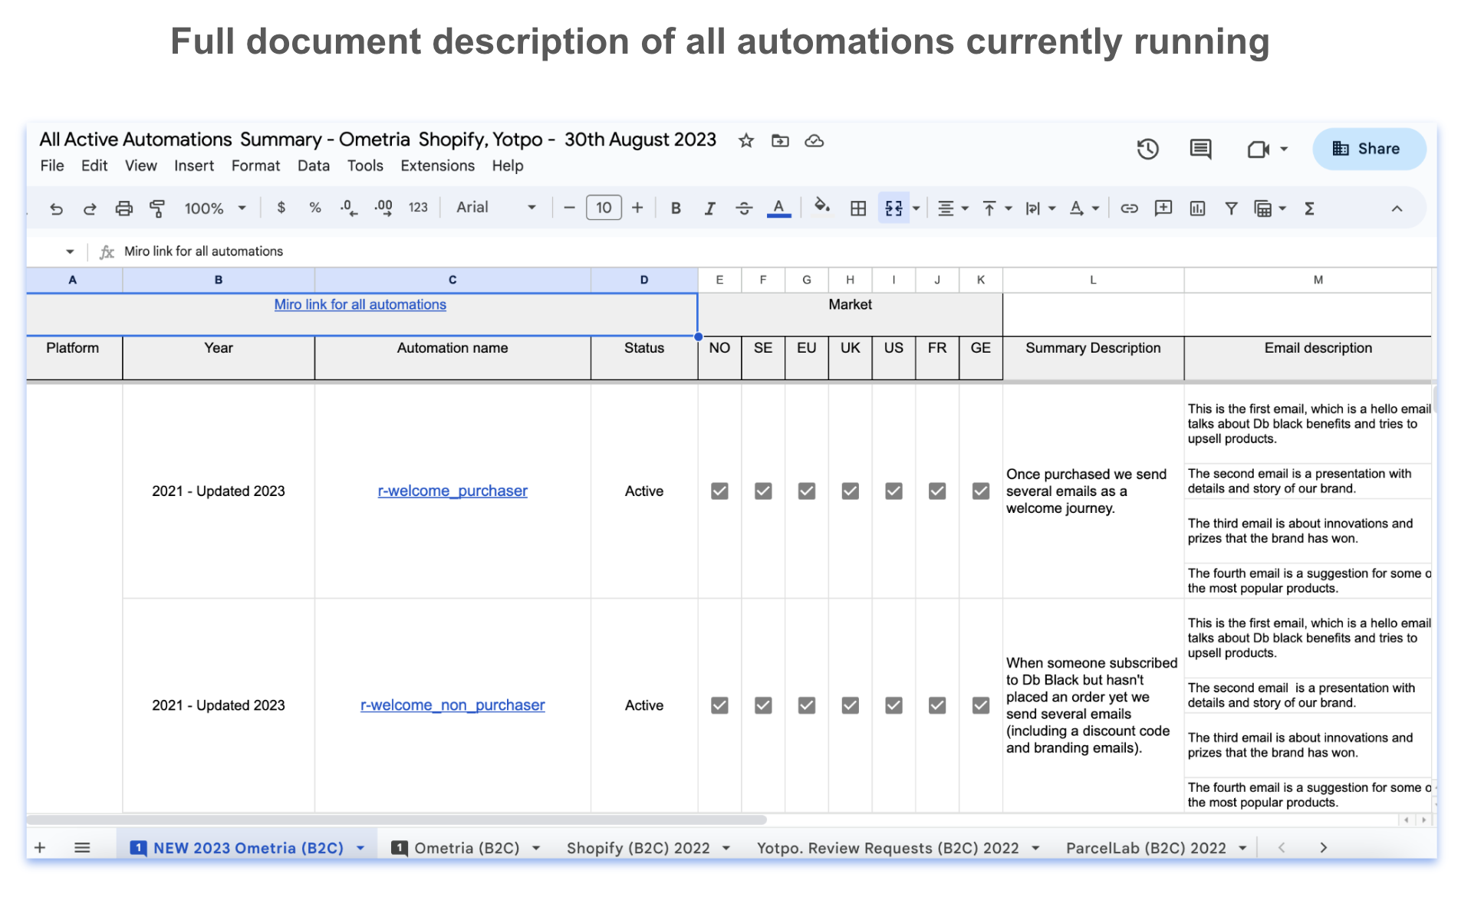Click the Redo icon in toolbar

(90, 208)
